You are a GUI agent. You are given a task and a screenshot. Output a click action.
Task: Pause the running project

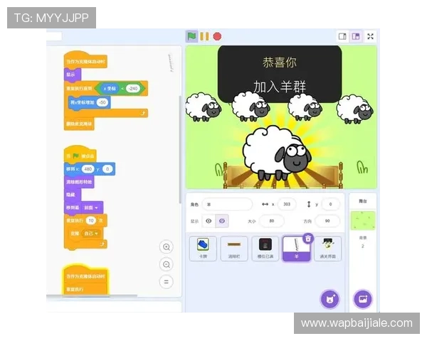(204, 36)
